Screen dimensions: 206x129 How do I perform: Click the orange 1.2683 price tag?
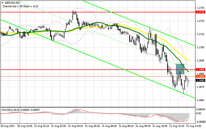click(x=200, y=76)
